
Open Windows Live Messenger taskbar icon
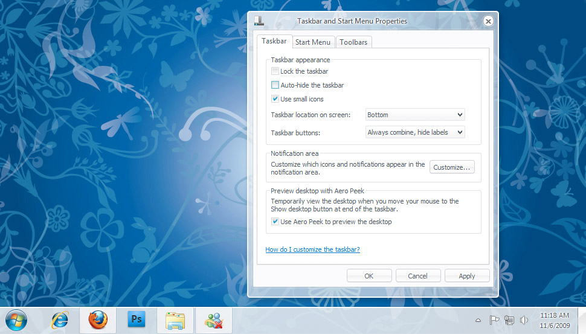coord(214,320)
